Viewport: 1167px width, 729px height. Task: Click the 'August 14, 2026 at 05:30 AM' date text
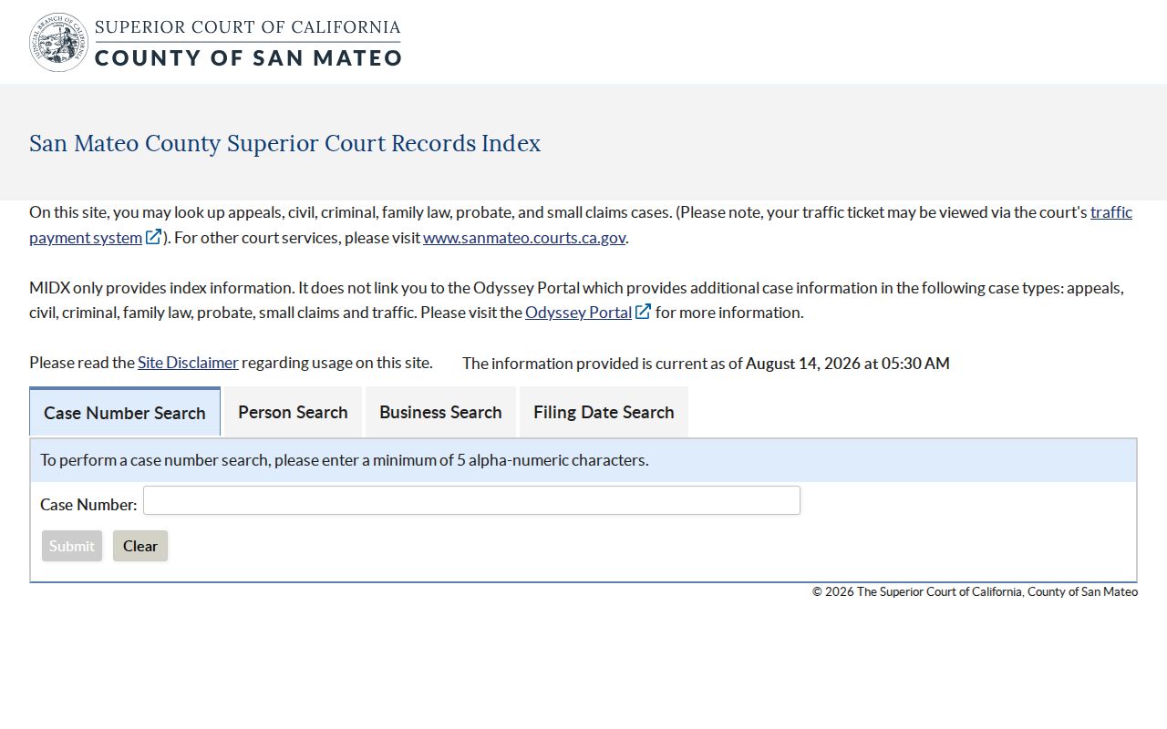click(848, 363)
